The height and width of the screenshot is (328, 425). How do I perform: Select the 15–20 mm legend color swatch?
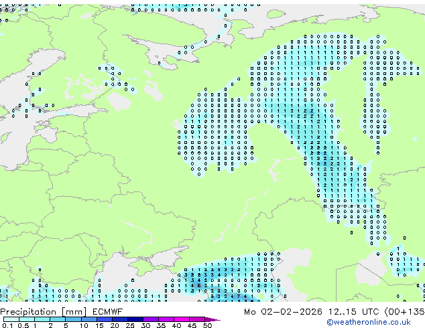[104, 319]
